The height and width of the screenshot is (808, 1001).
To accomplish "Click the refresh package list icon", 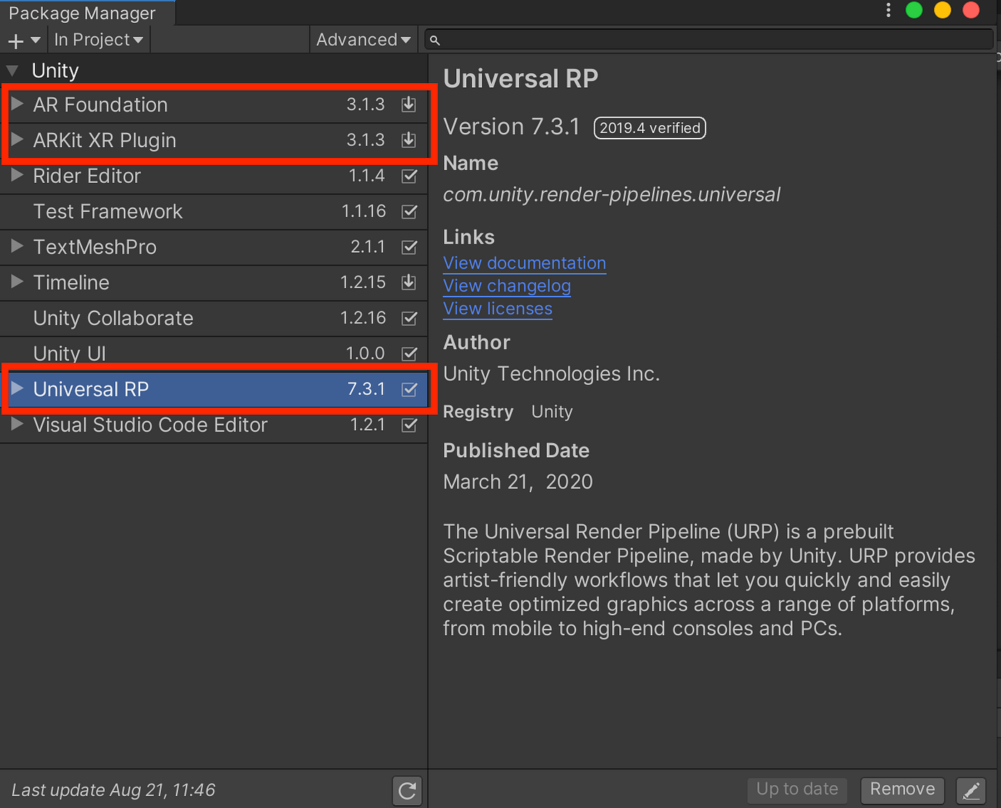I will [x=407, y=790].
